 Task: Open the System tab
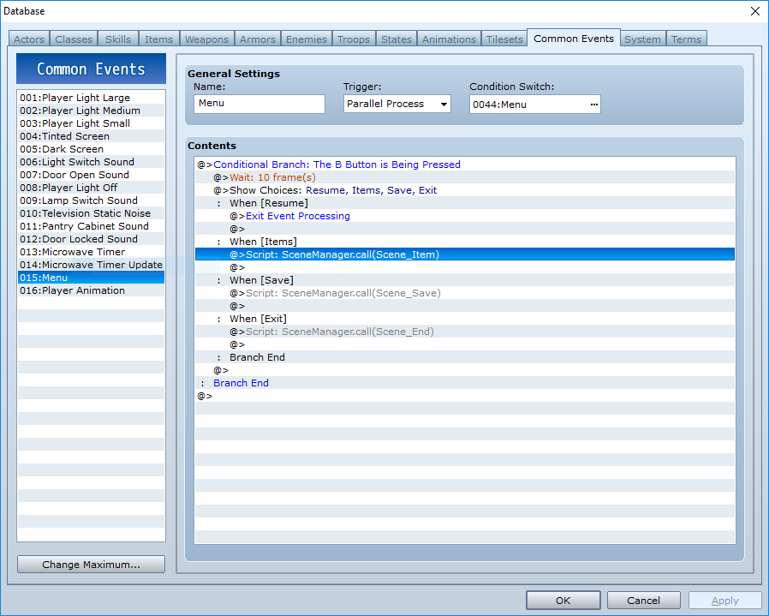click(642, 39)
